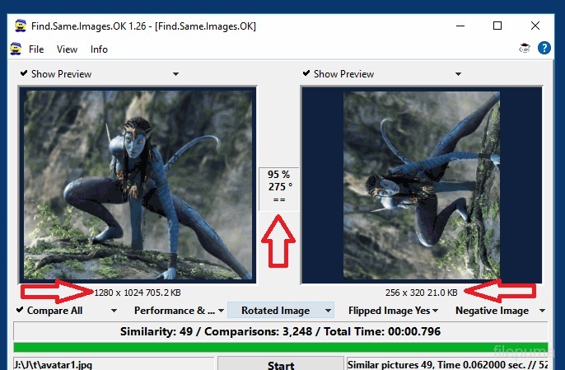Toggle right Show Preview checkmark
This screenshot has width=565, height=370.
[x=306, y=73]
